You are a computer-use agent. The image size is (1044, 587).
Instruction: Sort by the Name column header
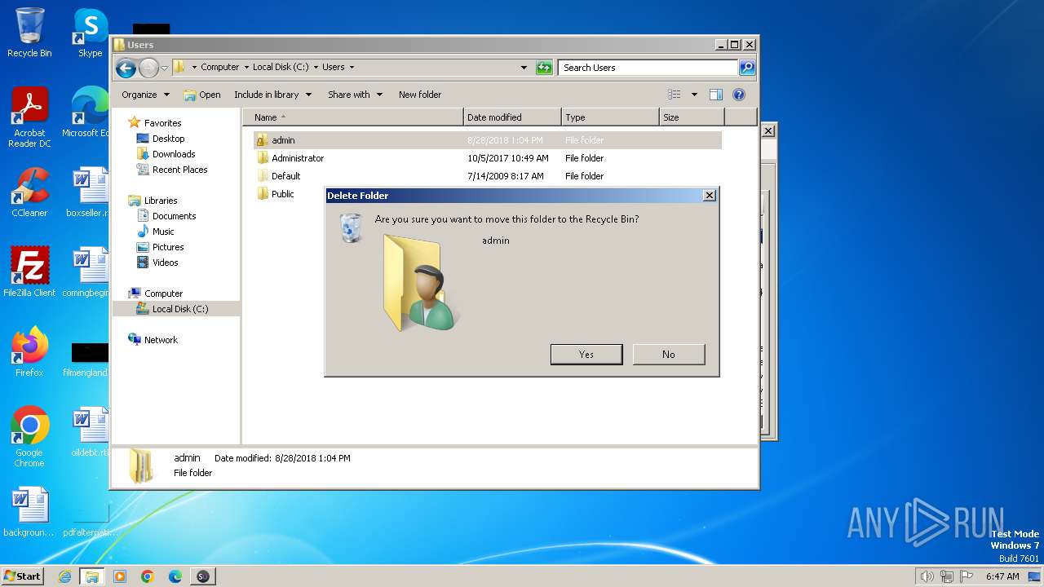[353, 117]
